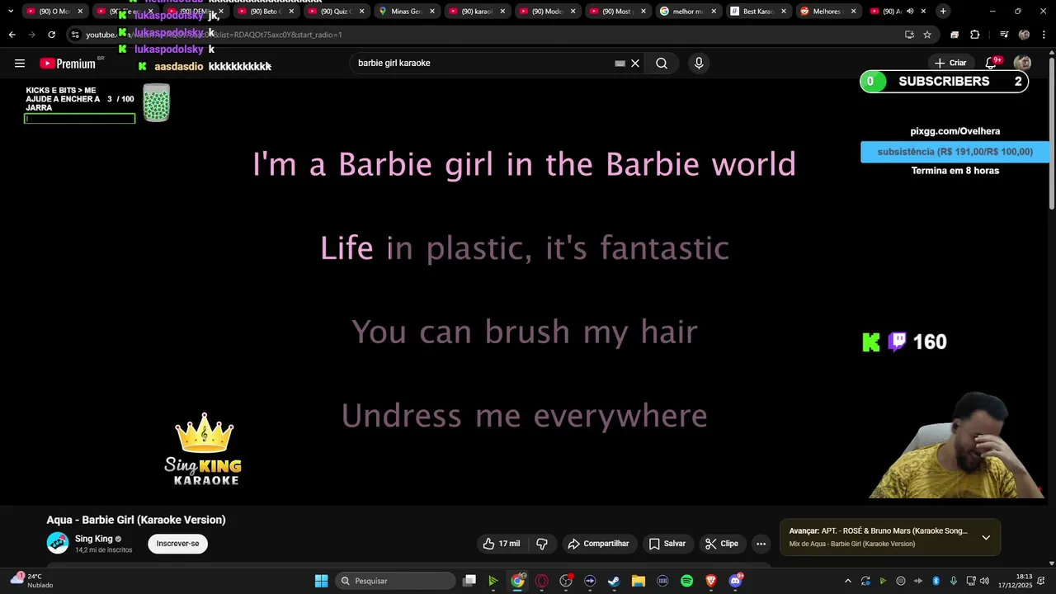Screen dimensions: 1056x594
Task: Open File Explorer from the taskbar
Action: pyautogui.click(x=639, y=581)
